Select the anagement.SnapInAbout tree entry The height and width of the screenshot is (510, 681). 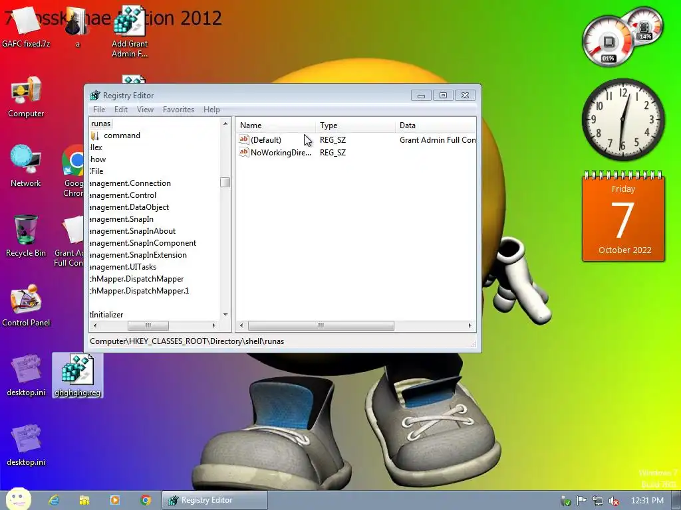click(132, 230)
